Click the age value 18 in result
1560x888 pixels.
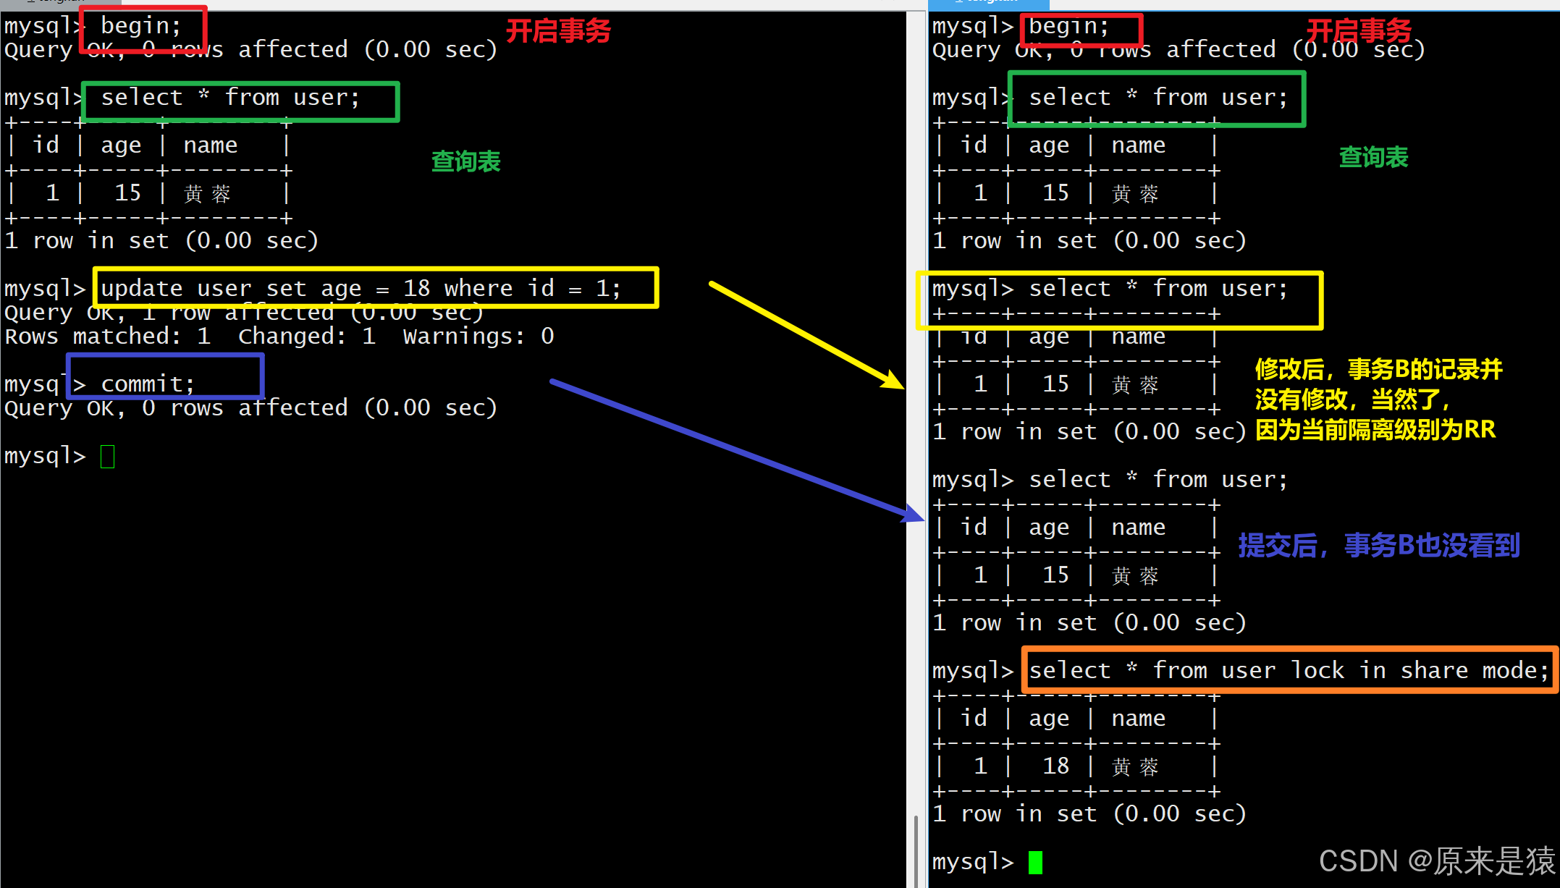pyautogui.click(x=1055, y=766)
